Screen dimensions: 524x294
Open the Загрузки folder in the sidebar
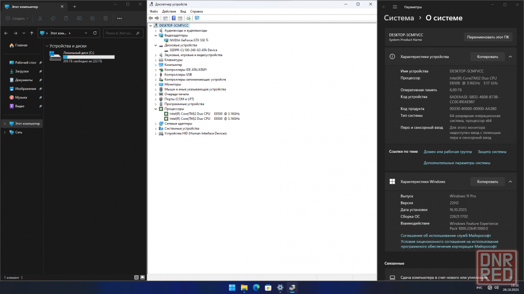point(22,71)
